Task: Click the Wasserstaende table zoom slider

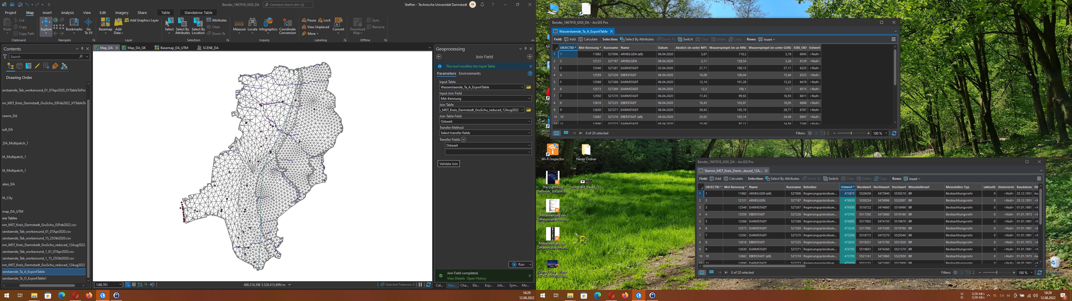Action: point(851,133)
